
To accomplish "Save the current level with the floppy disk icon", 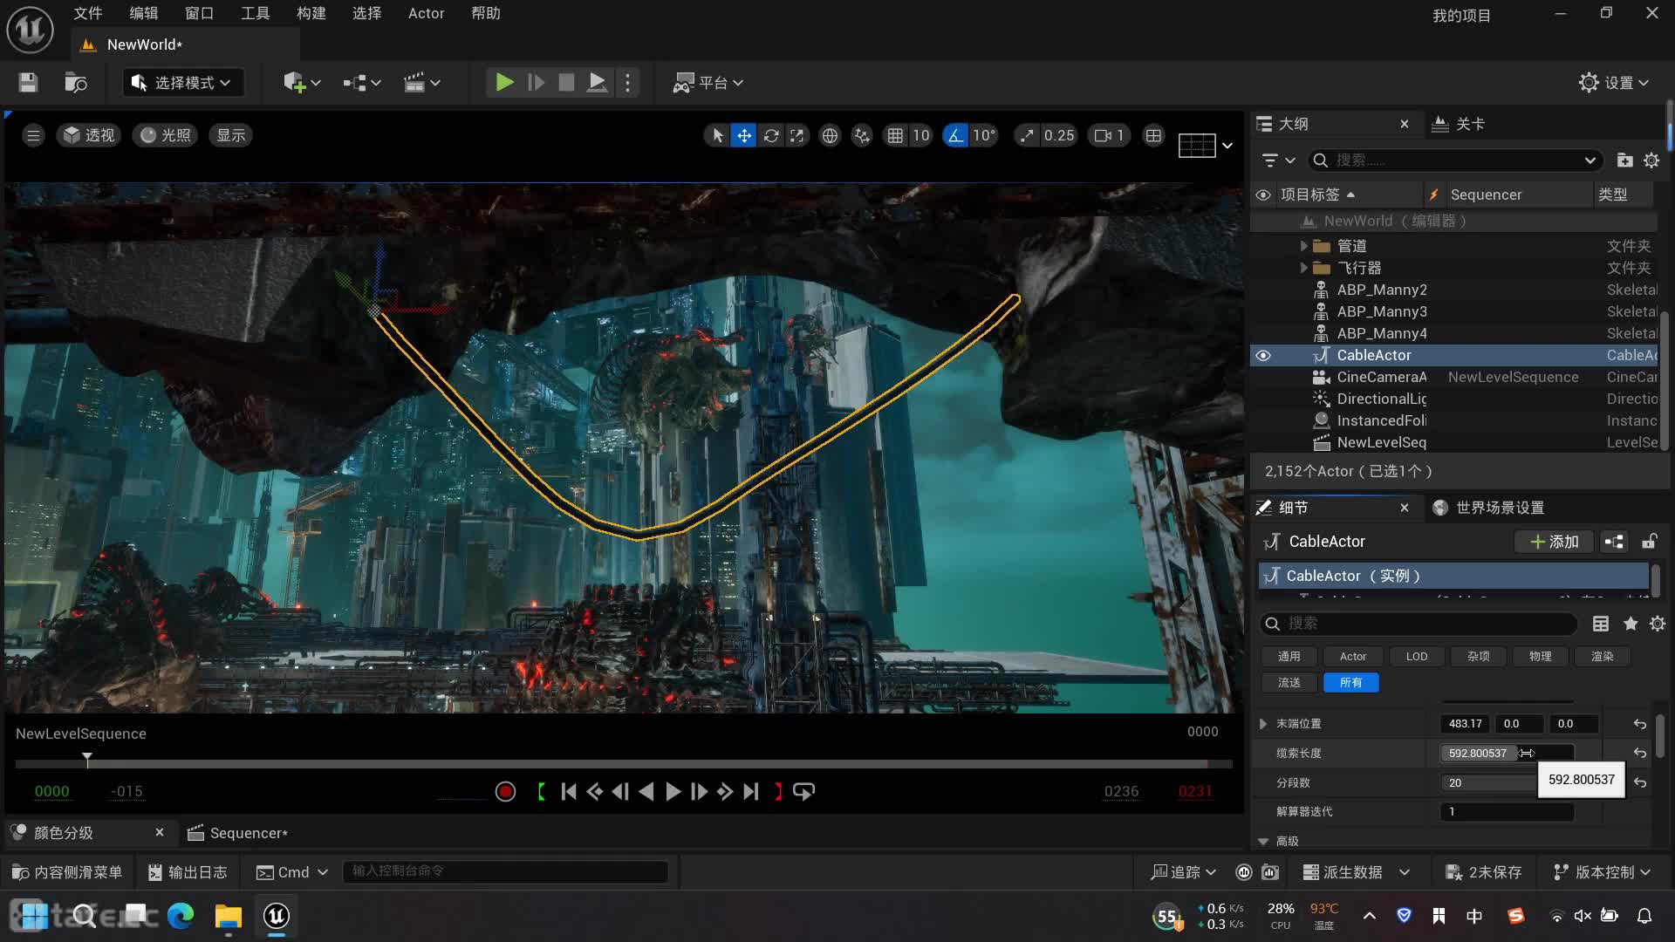I will [28, 83].
